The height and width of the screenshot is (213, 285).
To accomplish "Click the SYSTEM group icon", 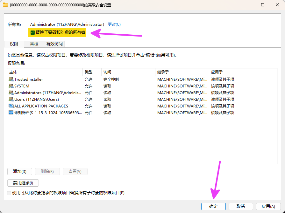I will (11, 86).
